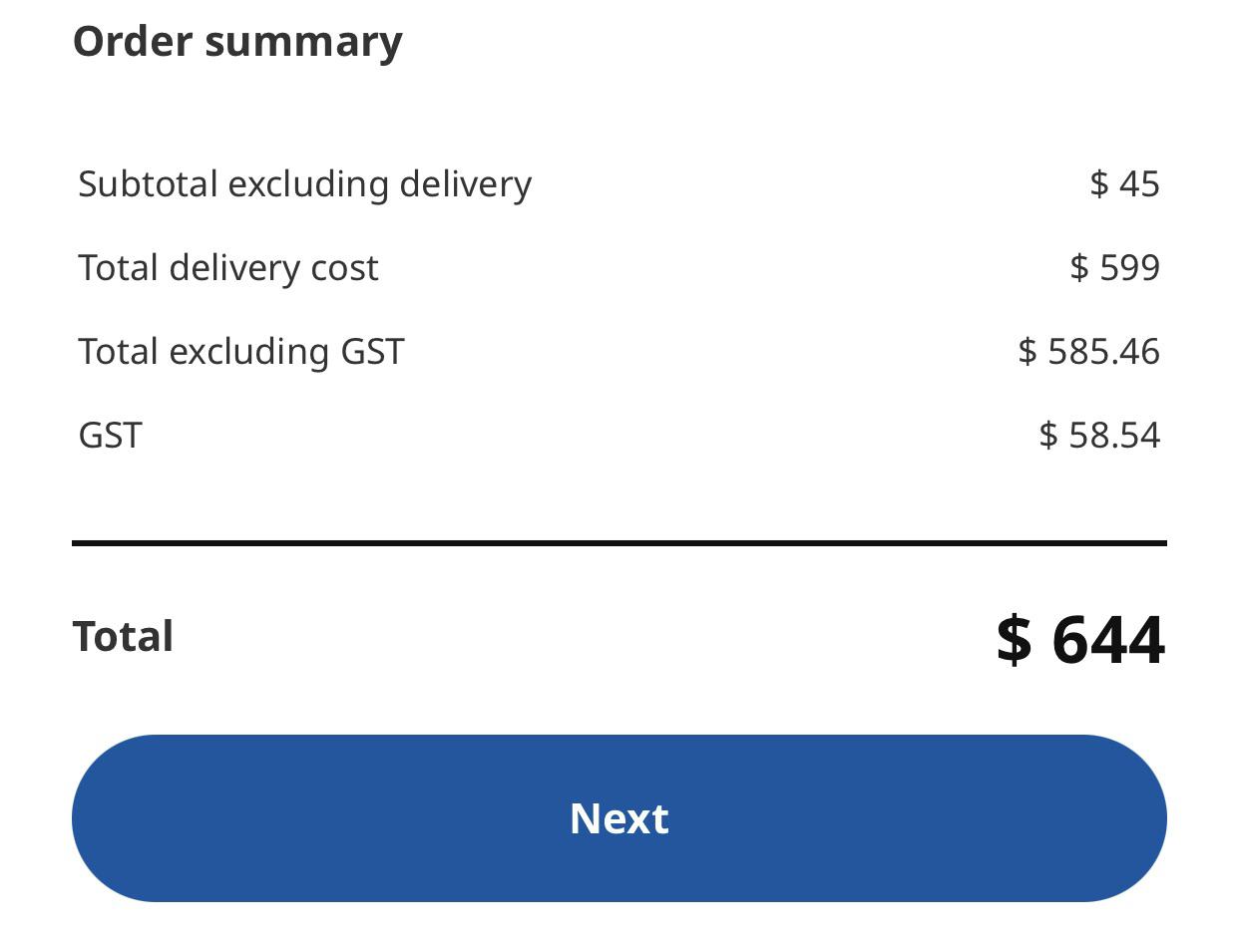Select the Subtotal excluding delivery label
Screen dimensions: 1239x938
(x=304, y=182)
